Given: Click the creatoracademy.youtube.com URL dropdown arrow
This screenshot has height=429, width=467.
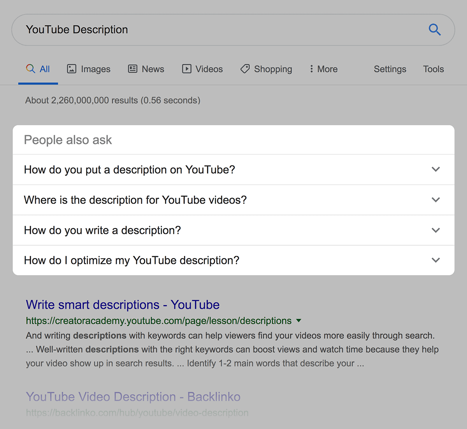Looking at the screenshot, I should (298, 321).
